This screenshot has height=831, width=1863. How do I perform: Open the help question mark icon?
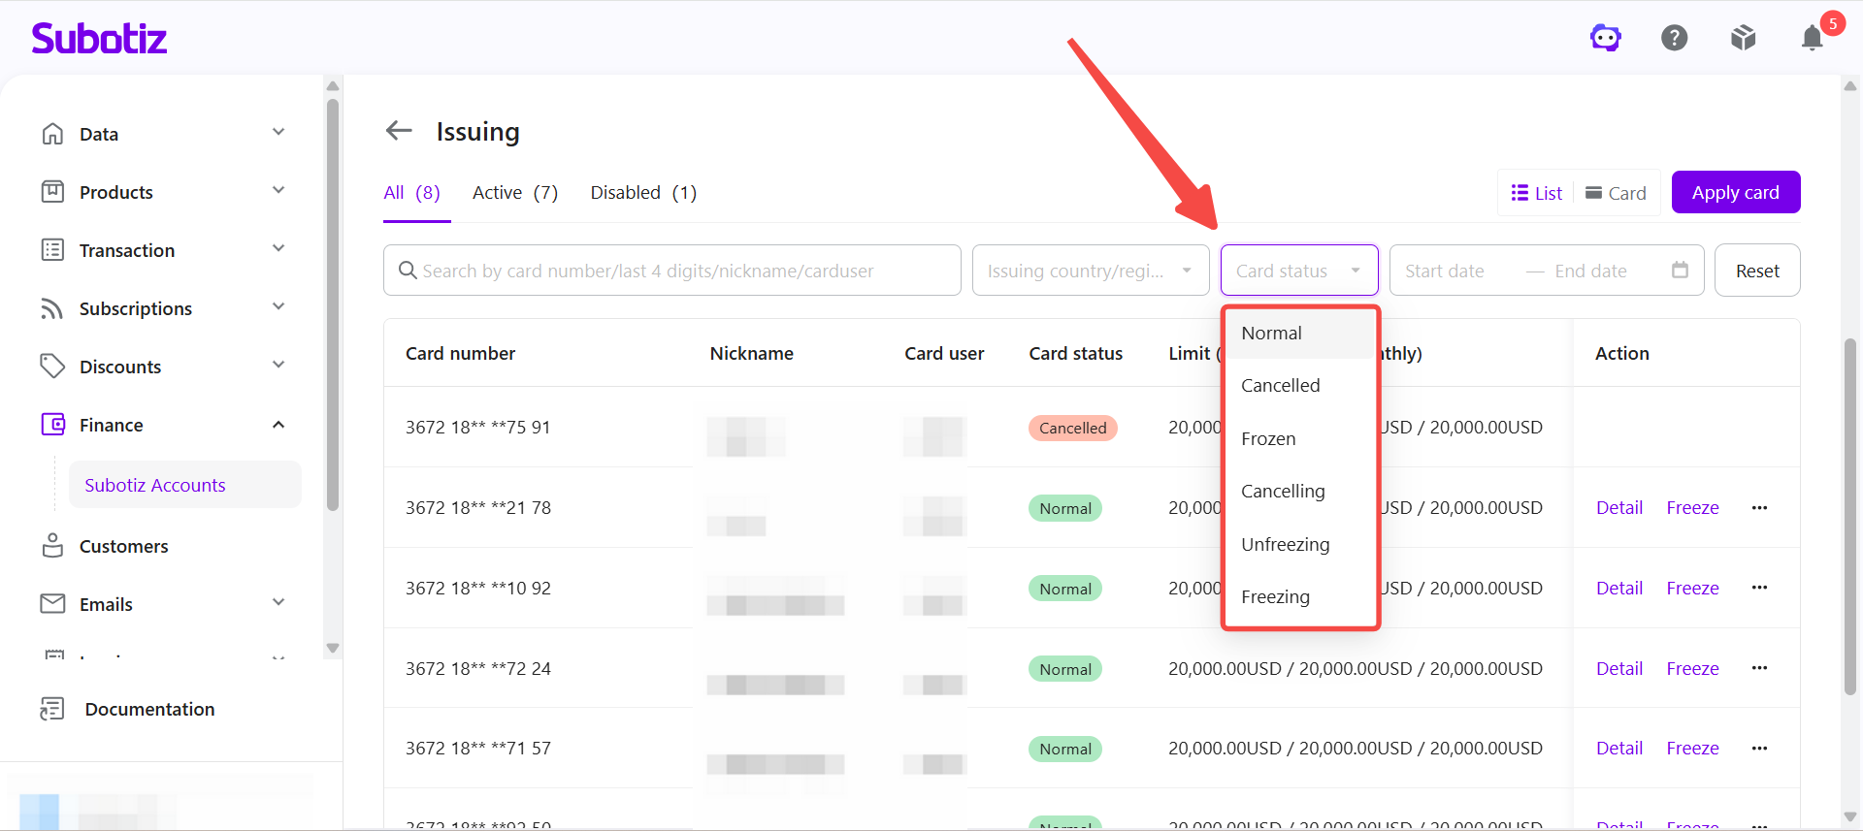click(1675, 38)
